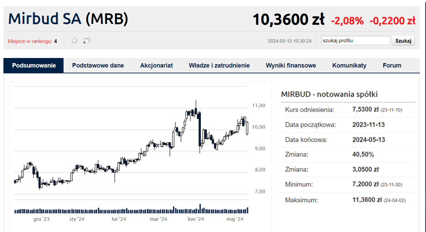Click the price 10,3600 zł
Screen dimensions: 426x232
tap(288, 20)
